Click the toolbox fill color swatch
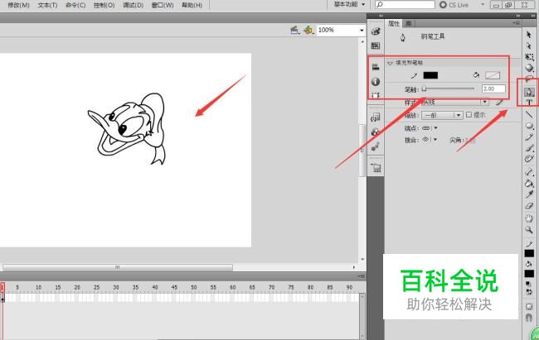 coord(529,274)
